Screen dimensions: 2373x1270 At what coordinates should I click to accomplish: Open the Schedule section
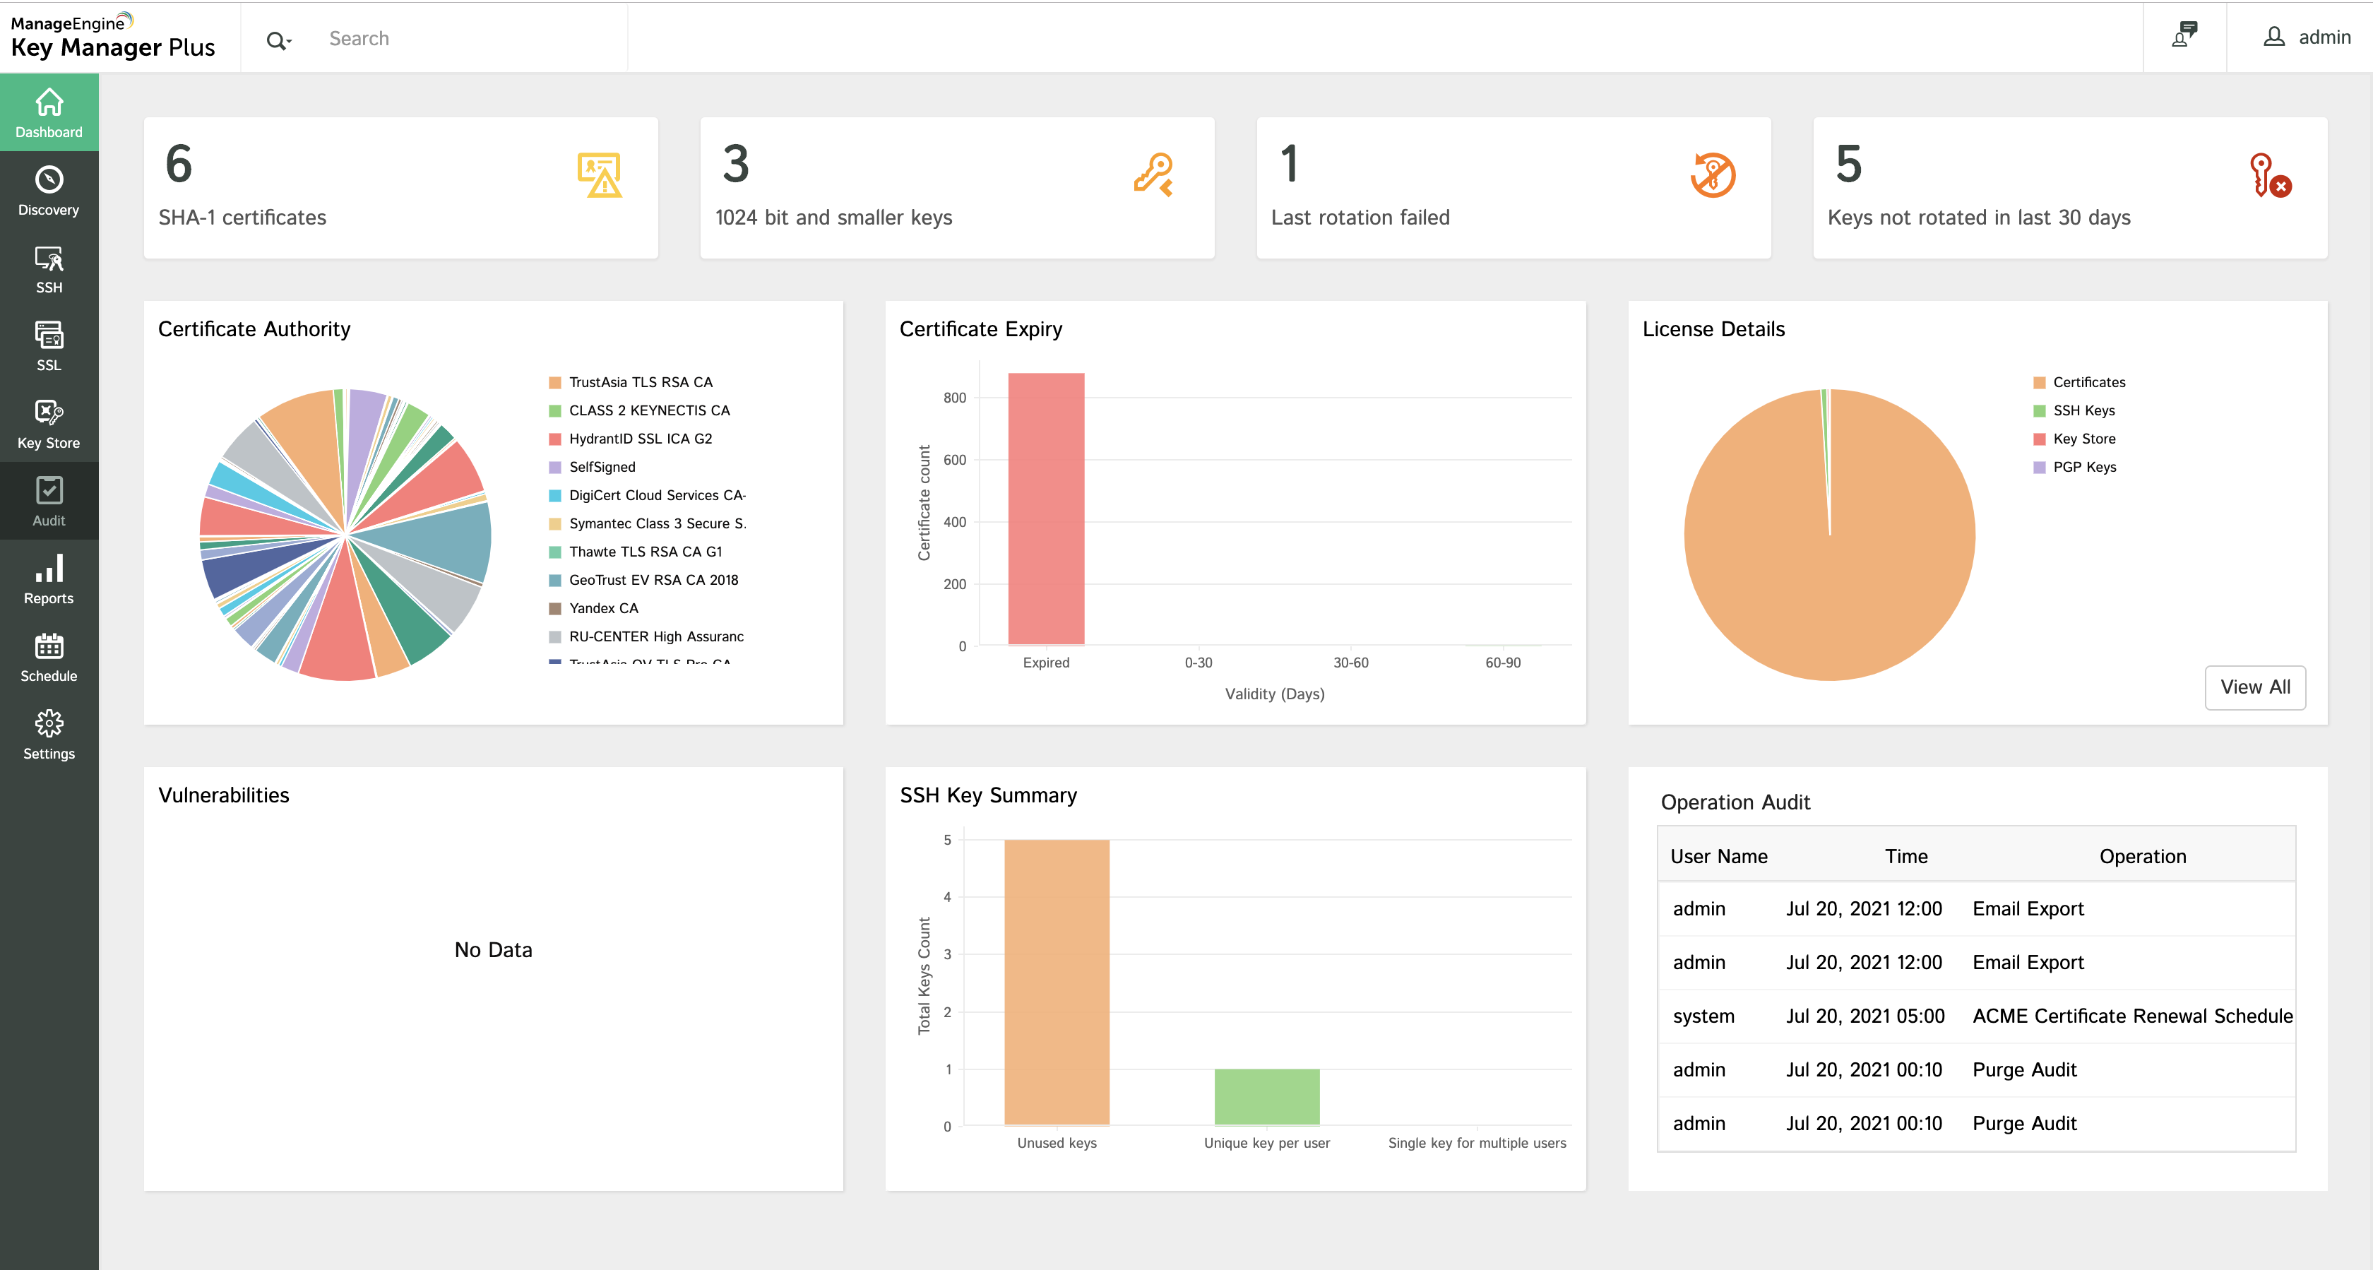point(48,655)
